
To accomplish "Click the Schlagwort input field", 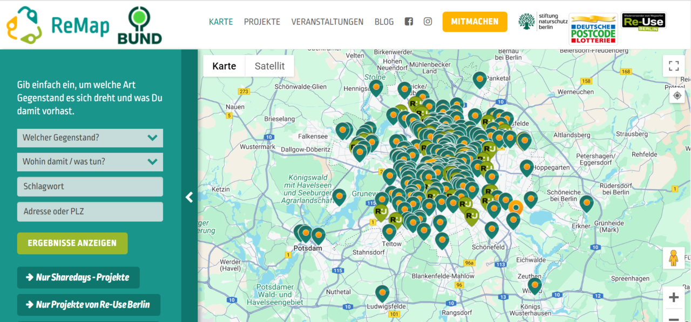I will pos(90,187).
